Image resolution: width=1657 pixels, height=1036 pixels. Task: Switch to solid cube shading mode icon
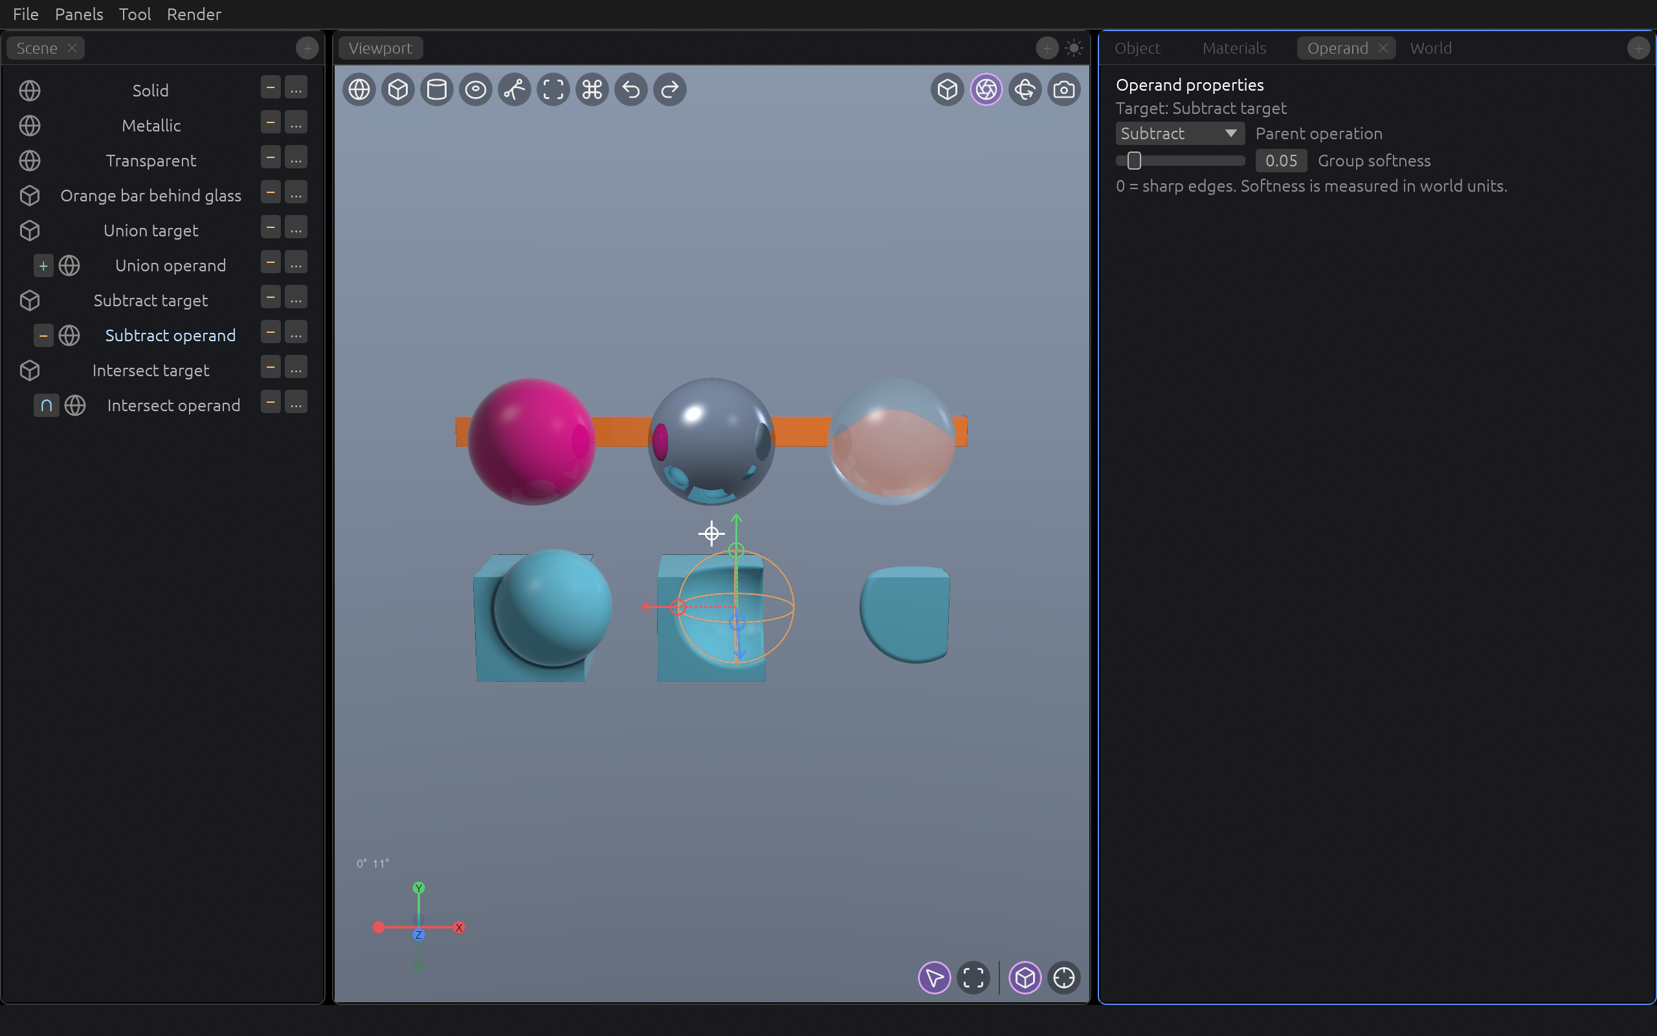[948, 90]
